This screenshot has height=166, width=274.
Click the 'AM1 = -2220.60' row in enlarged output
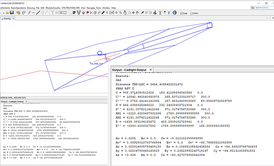[x=164, y=113]
